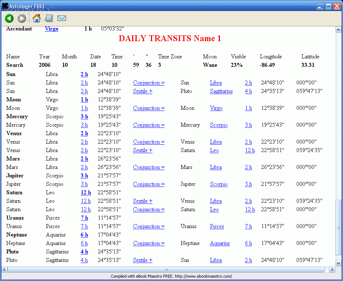The height and width of the screenshot is (281, 343).
Task: Click Conjunction = link in Mars row
Action: (x=149, y=167)
